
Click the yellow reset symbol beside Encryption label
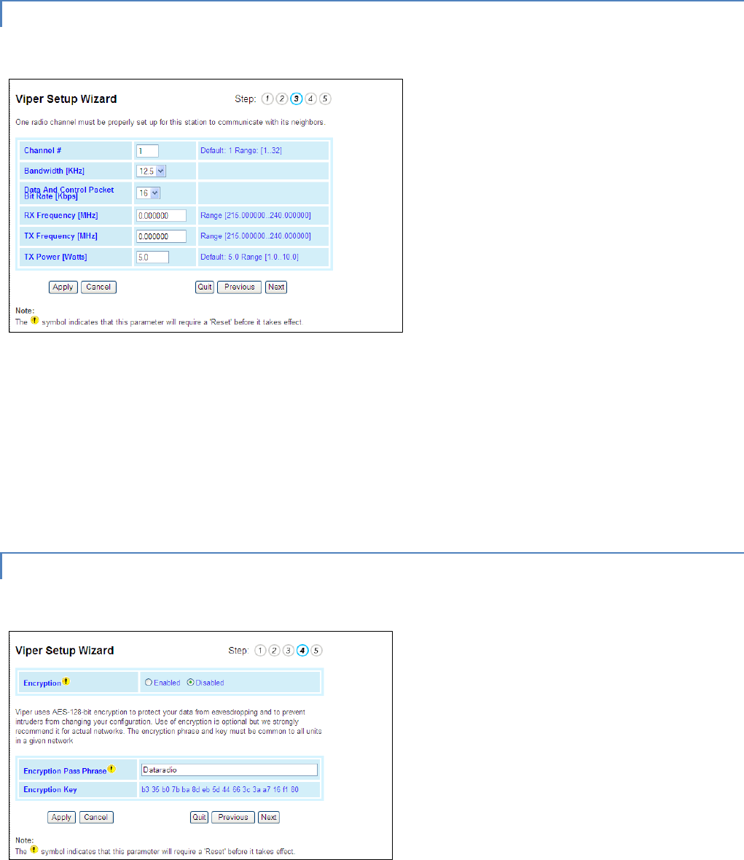pos(66,681)
